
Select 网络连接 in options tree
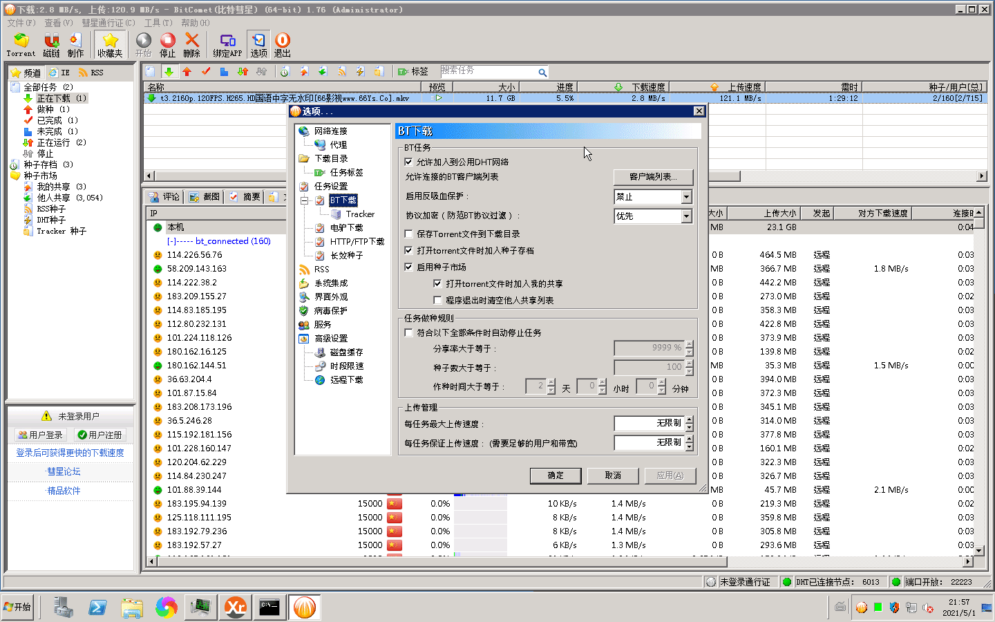click(330, 131)
